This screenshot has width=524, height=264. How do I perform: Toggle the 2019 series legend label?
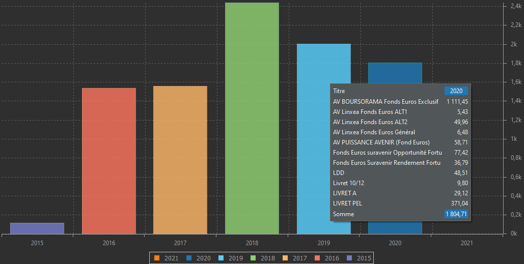(236, 258)
